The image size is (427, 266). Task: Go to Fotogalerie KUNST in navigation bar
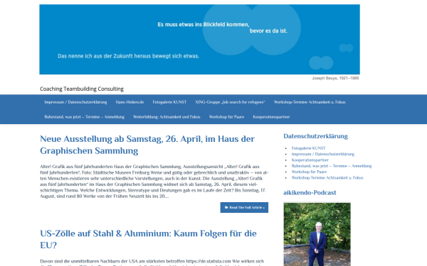(x=169, y=102)
